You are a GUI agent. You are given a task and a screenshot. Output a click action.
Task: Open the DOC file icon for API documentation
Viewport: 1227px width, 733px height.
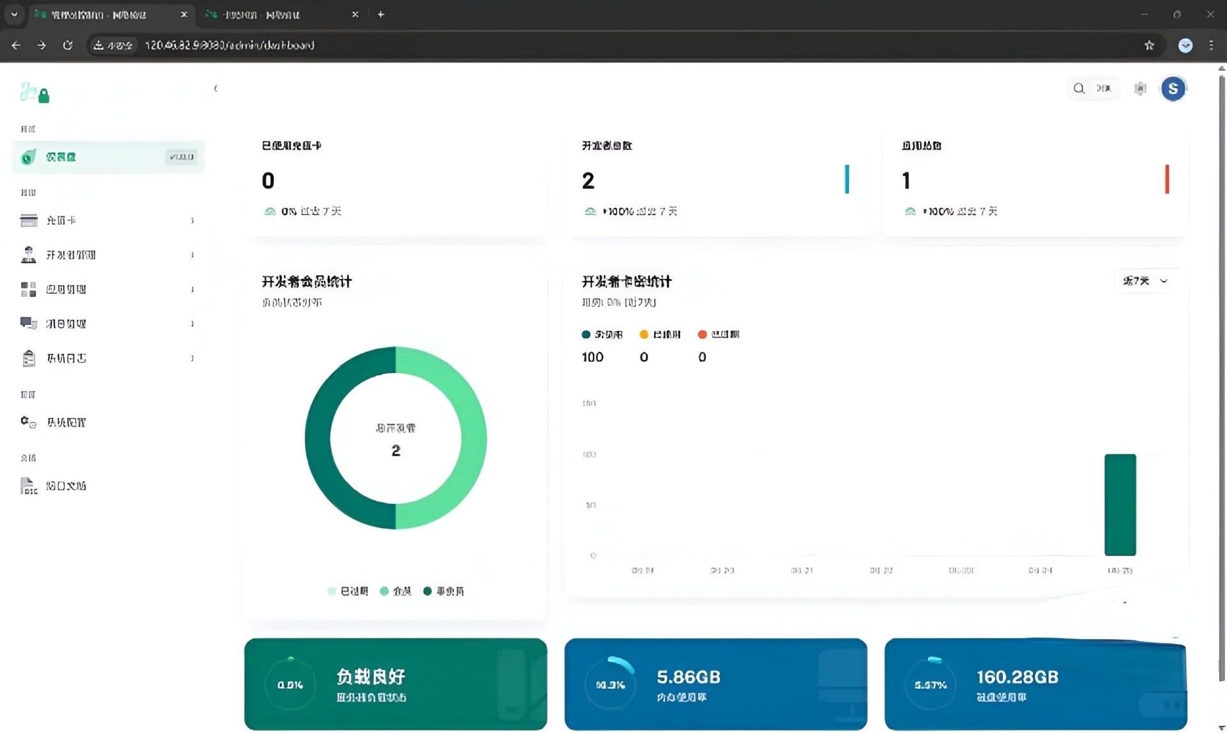(29, 486)
